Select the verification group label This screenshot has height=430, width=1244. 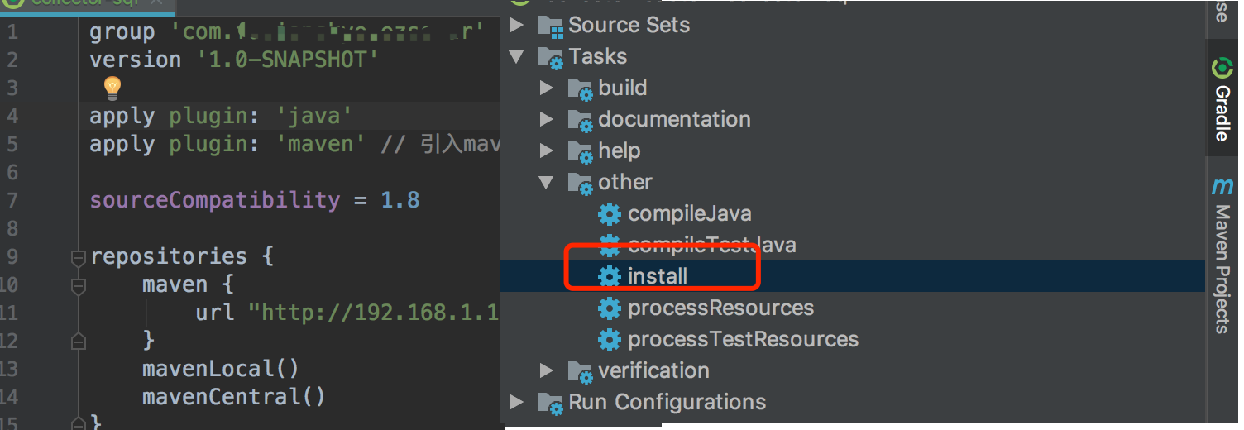click(654, 370)
